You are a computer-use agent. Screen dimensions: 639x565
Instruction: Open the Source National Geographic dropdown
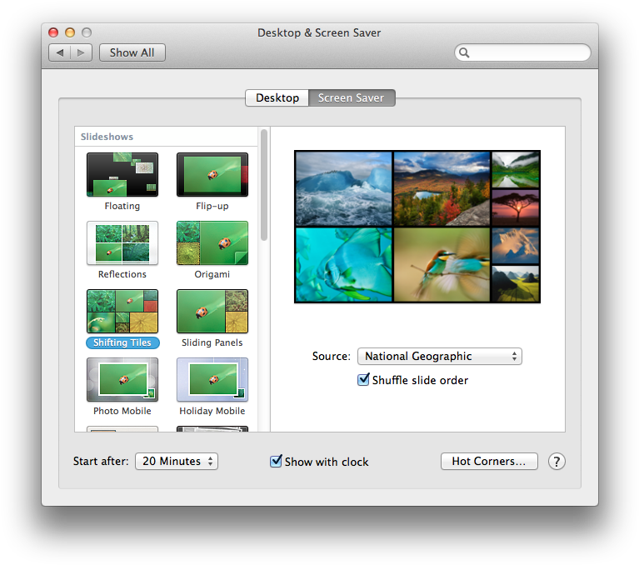tap(439, 357)
